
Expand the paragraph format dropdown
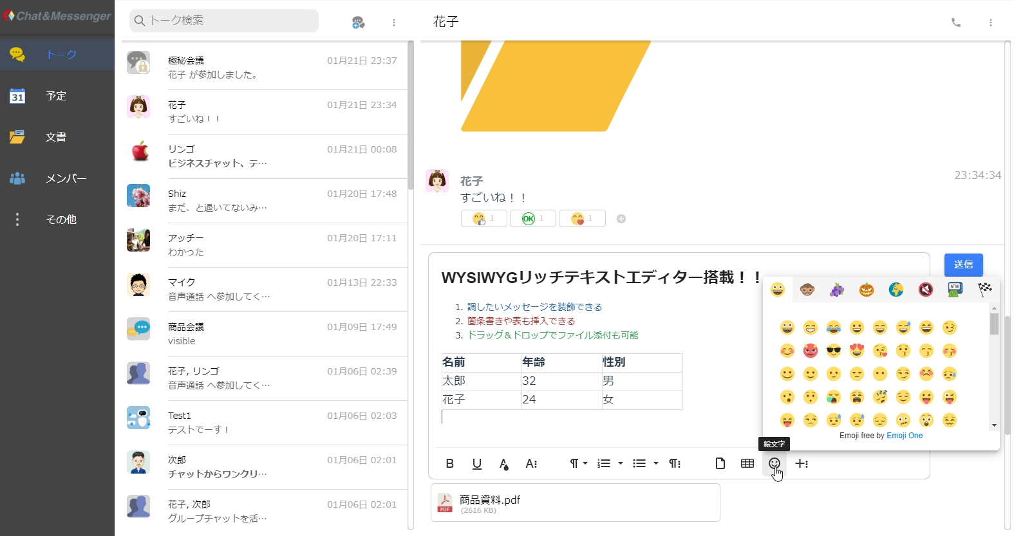(x=578, y=463)
